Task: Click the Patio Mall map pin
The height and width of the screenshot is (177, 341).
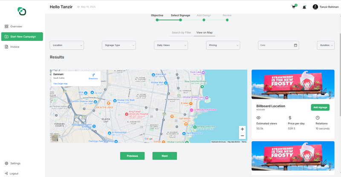Action: click(x=153, y=75)
